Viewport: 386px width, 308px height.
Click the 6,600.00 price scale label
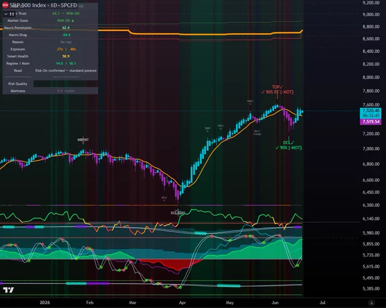point(371,180)
